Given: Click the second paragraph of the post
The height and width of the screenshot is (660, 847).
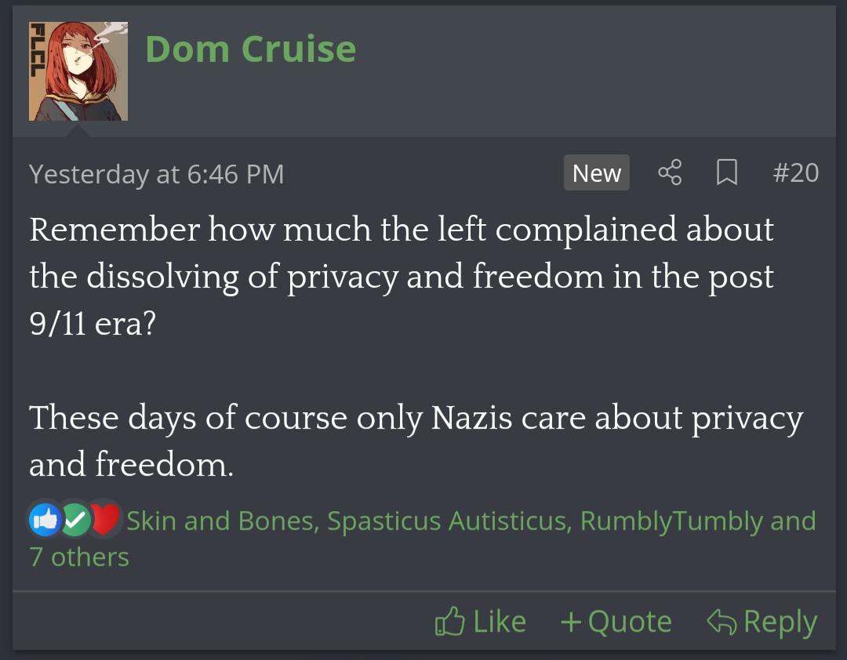Looking at the screenshot, I should (x=416, y=441).
